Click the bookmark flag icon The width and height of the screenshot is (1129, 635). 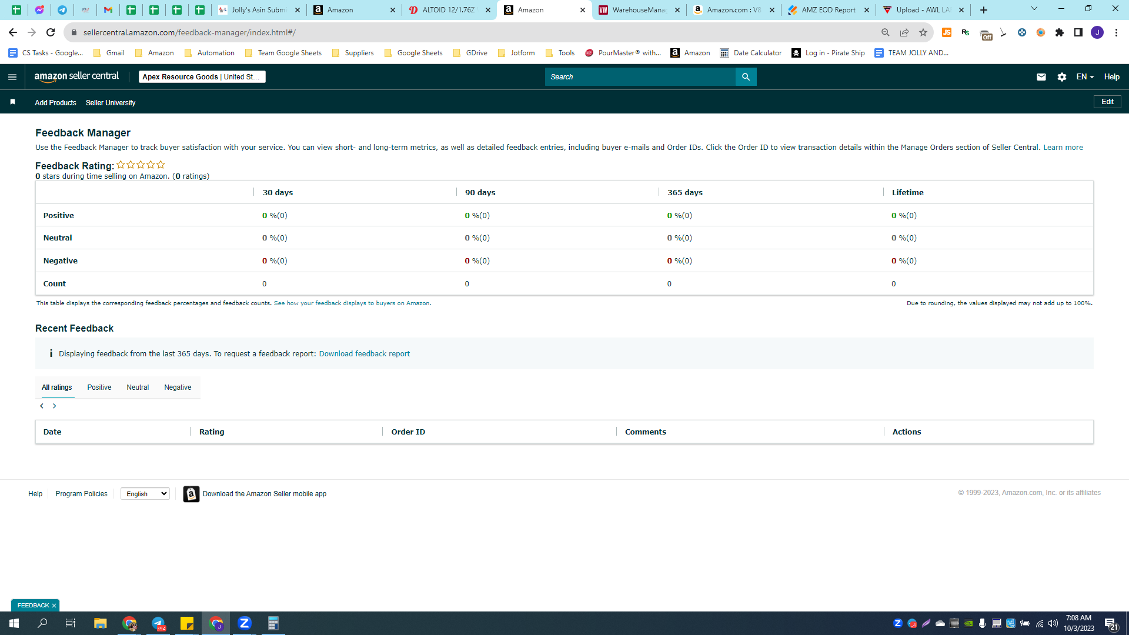[x=12, y=102]
